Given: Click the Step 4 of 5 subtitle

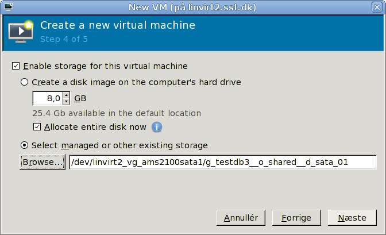Looking at the screenshot, I should click(x=64, y=39).
